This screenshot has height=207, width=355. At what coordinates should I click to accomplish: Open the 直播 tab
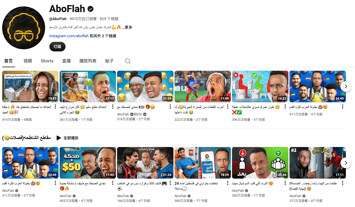tap(66, 61)
